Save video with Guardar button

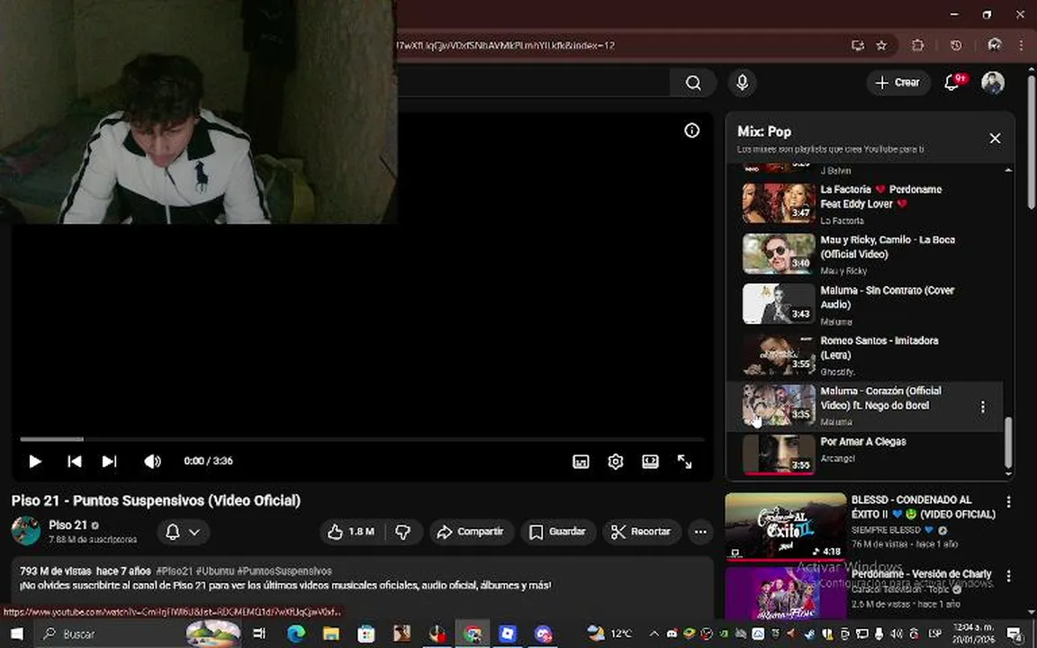[x=558, y=532]
